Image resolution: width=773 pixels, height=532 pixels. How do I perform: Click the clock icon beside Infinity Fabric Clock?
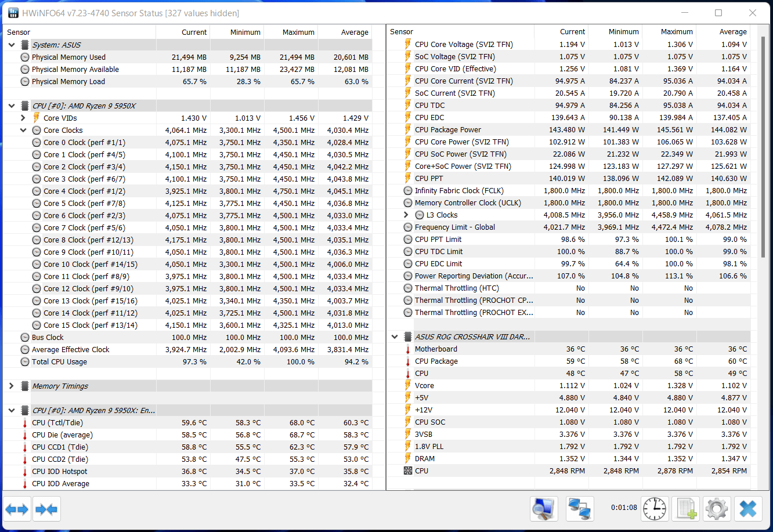point(408,191)
